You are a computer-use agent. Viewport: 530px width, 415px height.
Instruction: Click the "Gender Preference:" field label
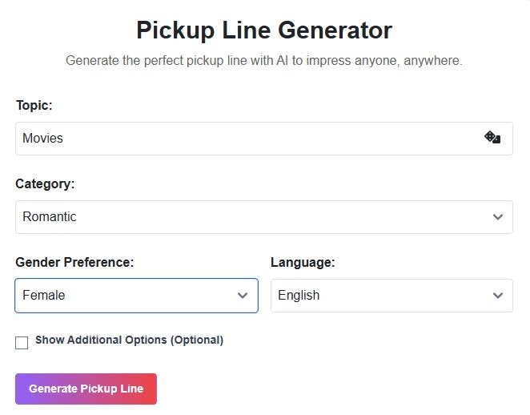pyautogui.click(x=74, y=262)
